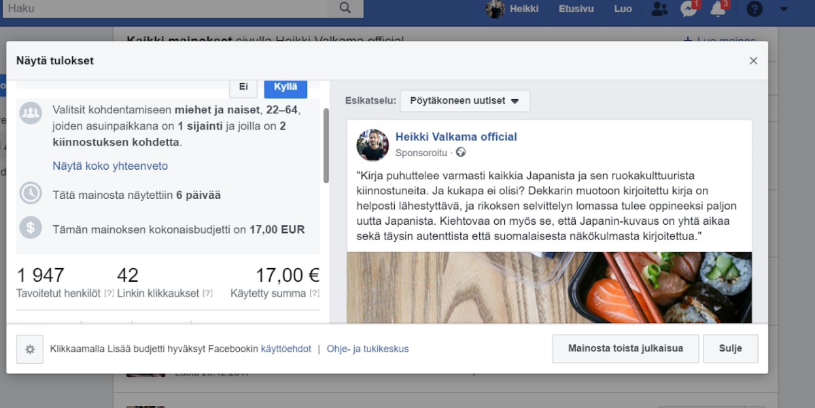The image size is (815, 408).
Task: Open Näytä koko yhteenveto link
Action: pos(110,166)
